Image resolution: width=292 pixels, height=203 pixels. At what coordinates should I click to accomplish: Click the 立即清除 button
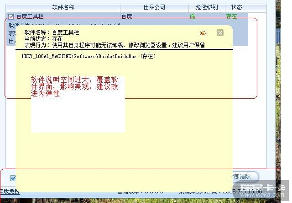(245, 176)
